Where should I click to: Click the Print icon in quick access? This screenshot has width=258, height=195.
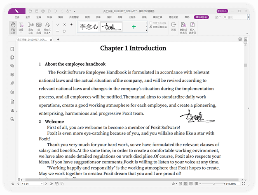(x=43, y=11)
